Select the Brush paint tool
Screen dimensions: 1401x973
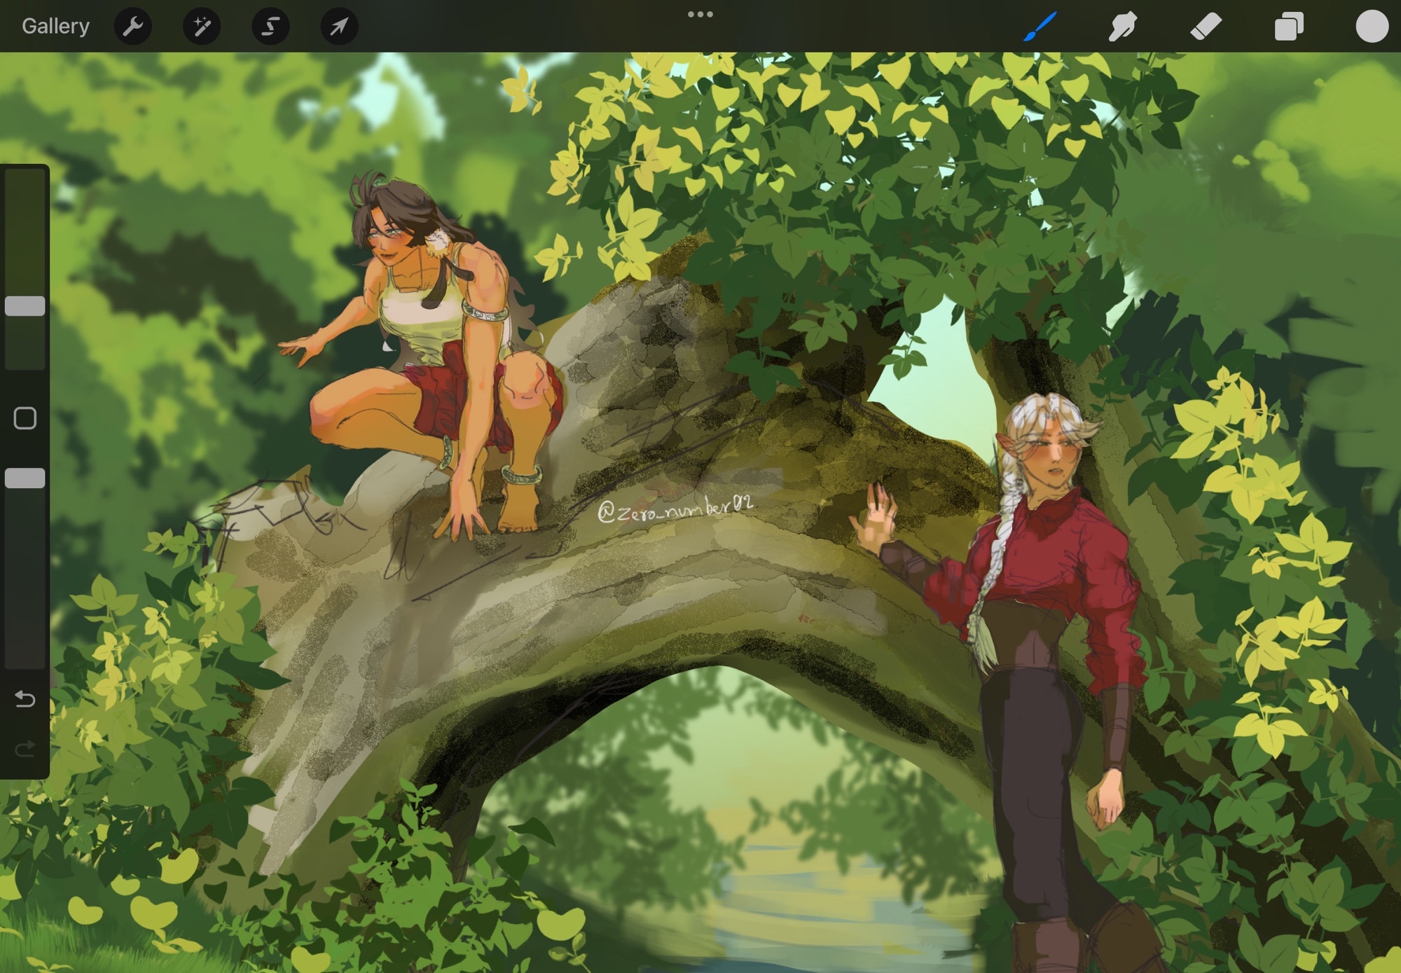tap(1040, 27)
